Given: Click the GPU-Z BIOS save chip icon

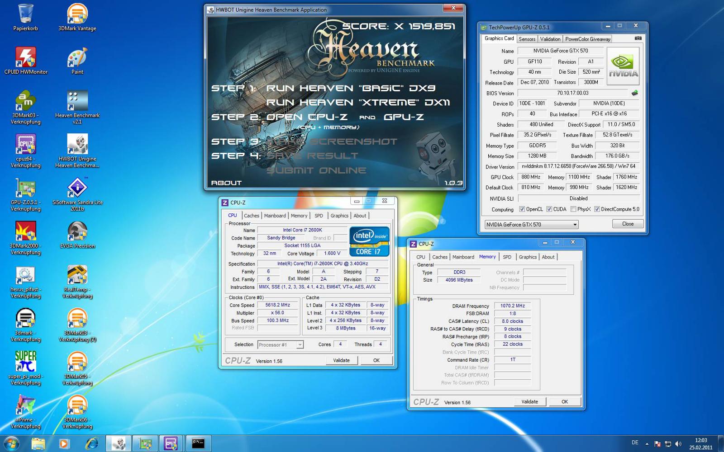Looking at the screenshot, I should point(635,93).
